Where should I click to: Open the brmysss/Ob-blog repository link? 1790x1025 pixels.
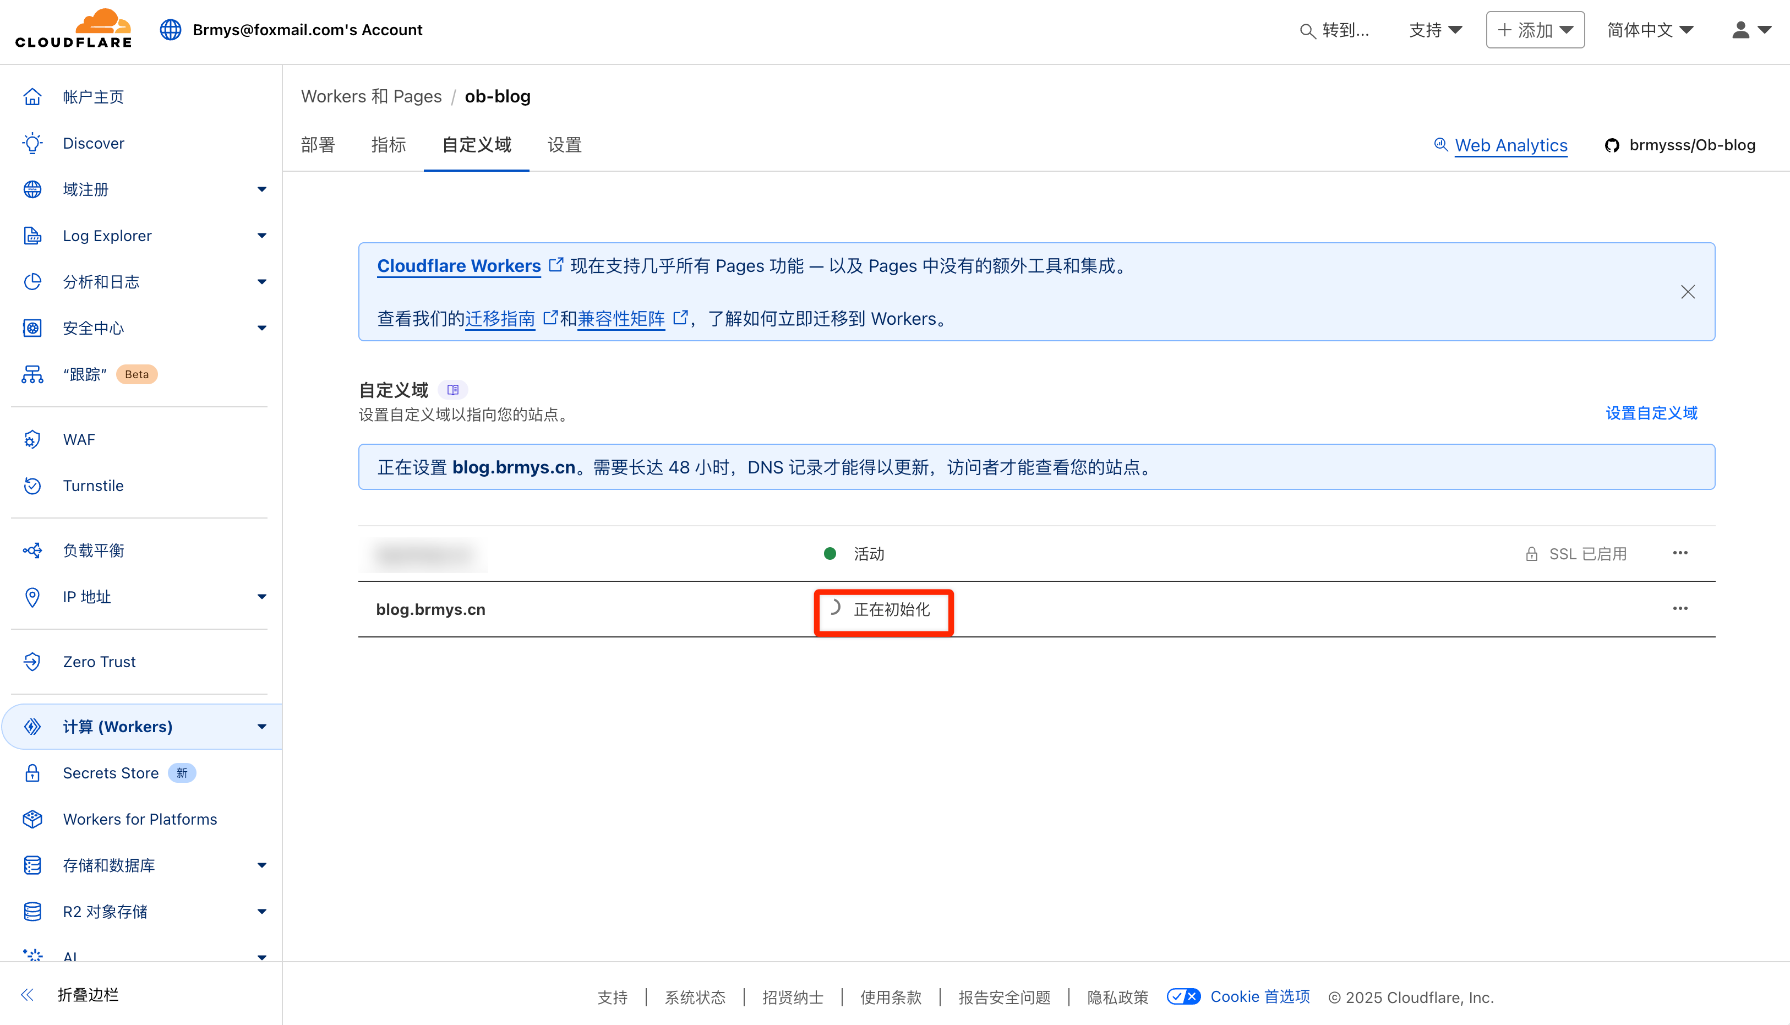click(x=1692, y=145)
